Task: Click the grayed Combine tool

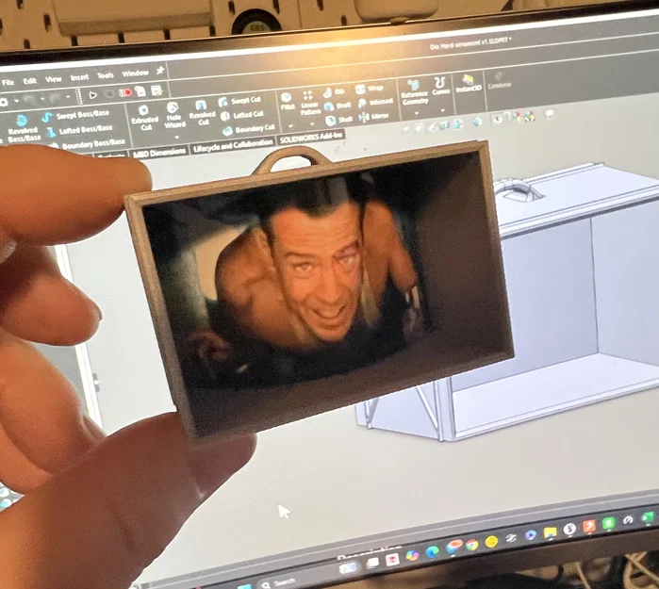Action: (499, 80)
